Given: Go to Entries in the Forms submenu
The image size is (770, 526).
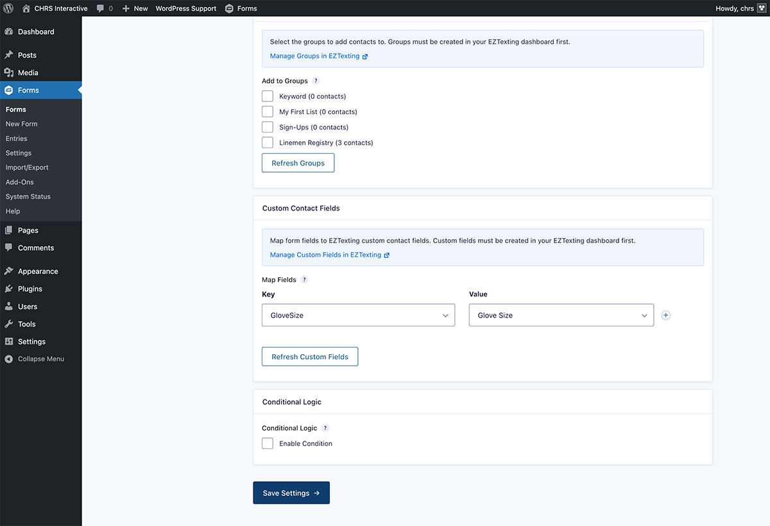Looking at the screenshot, I should (x=18, y=138).
